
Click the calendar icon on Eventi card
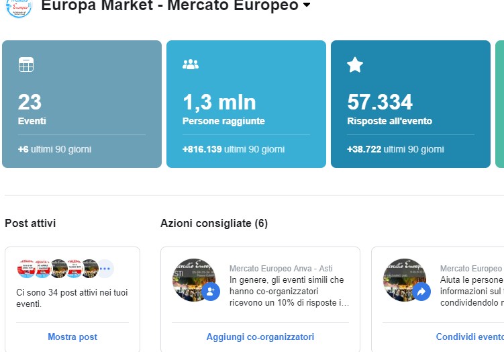pos(26,64)
